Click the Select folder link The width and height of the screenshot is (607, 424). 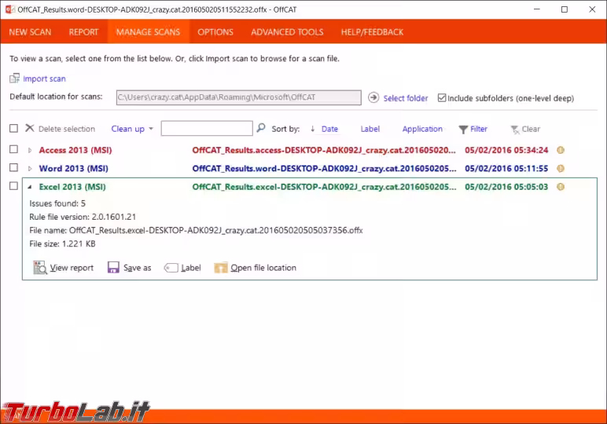pos(405,98)
